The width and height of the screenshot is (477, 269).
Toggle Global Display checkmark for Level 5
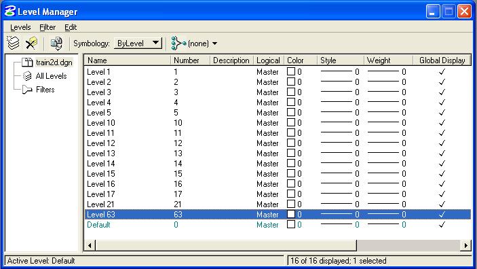pyautogui.click(x=442, y=112)
